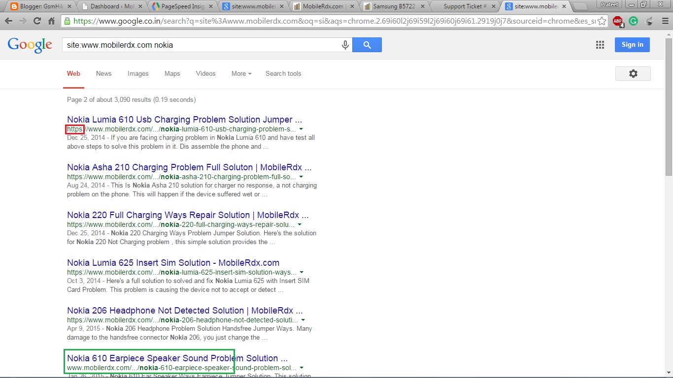Click the Chrome address bar URL
Image resolution: width=673 pixels, height=378 pixels.
pos(334,21)
